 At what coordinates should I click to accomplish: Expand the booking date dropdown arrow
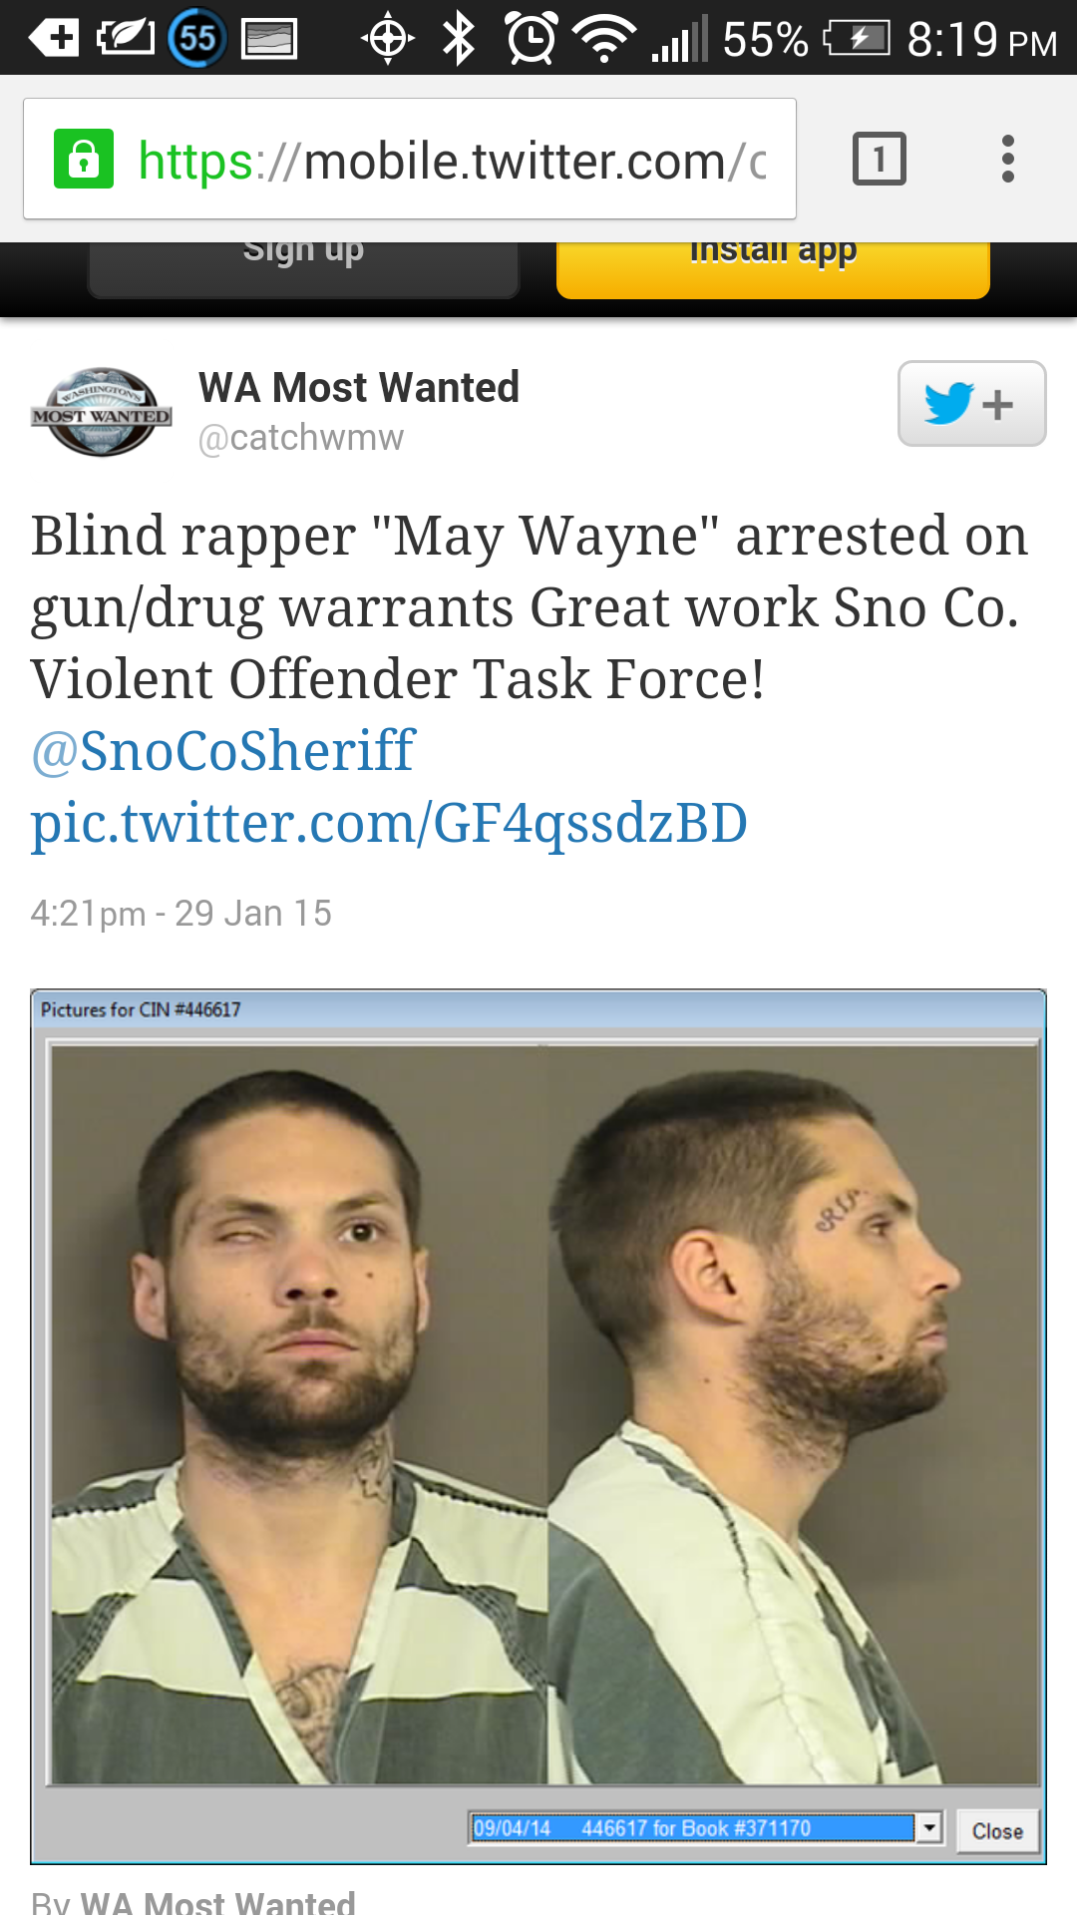[x=928, y=1828]
